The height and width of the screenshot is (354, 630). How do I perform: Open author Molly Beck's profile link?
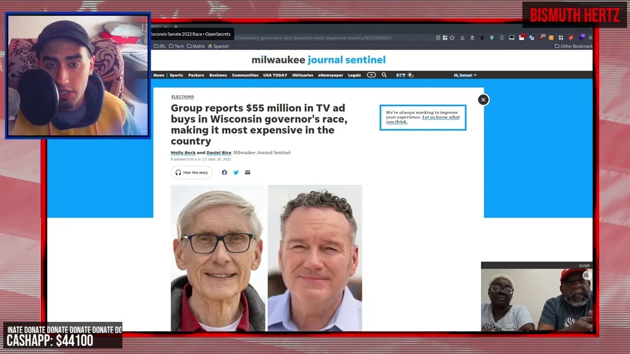(x=183, y=153)
